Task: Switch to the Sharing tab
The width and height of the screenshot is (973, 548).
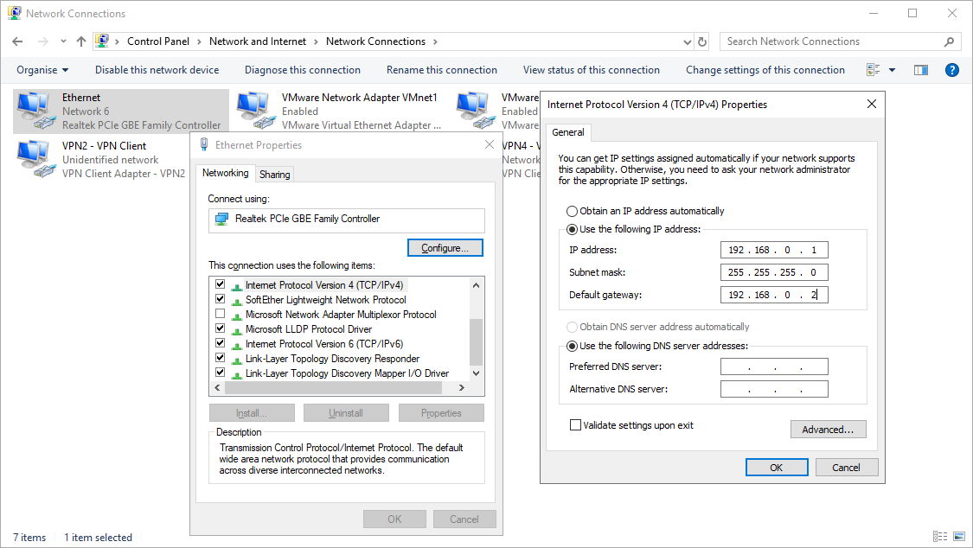Action: [275, 175]
